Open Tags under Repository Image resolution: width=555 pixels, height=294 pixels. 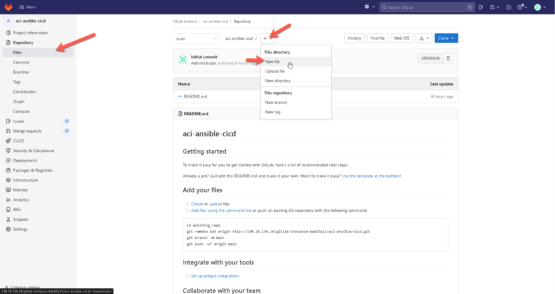38,82
